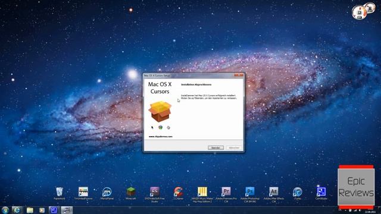Open the Windows Start menu orb
The height and width of the screenshot is (214, 381).
[5, 210]
